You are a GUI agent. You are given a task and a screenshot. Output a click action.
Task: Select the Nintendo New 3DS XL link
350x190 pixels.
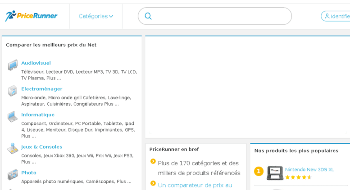(x=309, y=169)
